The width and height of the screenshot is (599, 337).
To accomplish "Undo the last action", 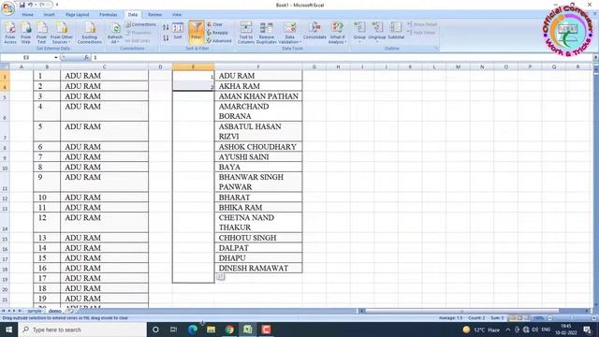I will 30,5.
